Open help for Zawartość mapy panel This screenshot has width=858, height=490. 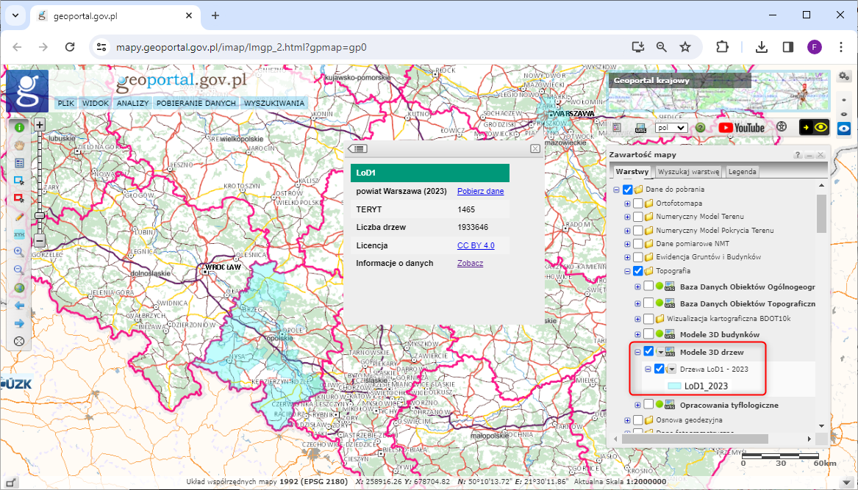point(798,155)
